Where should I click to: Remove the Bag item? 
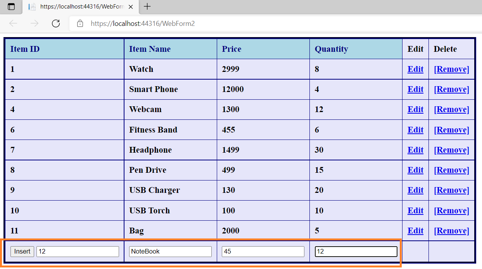[x=451, y=231]
